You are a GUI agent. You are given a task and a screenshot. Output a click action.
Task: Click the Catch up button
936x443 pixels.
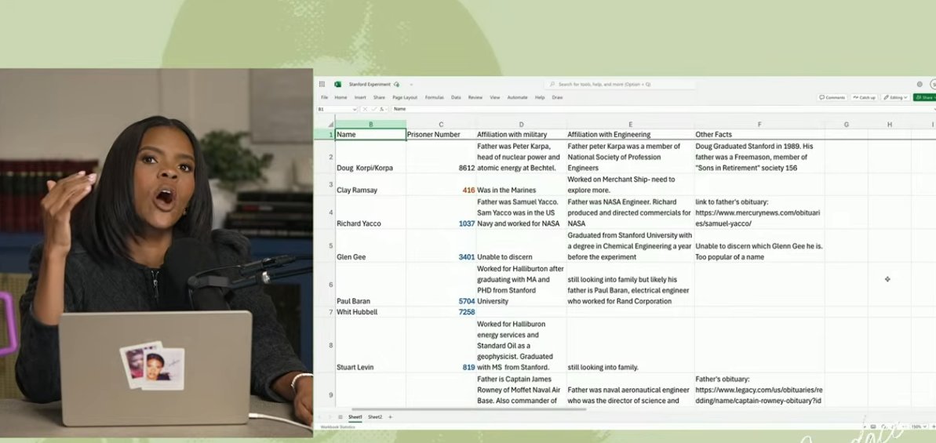click(x=865, y=97)
